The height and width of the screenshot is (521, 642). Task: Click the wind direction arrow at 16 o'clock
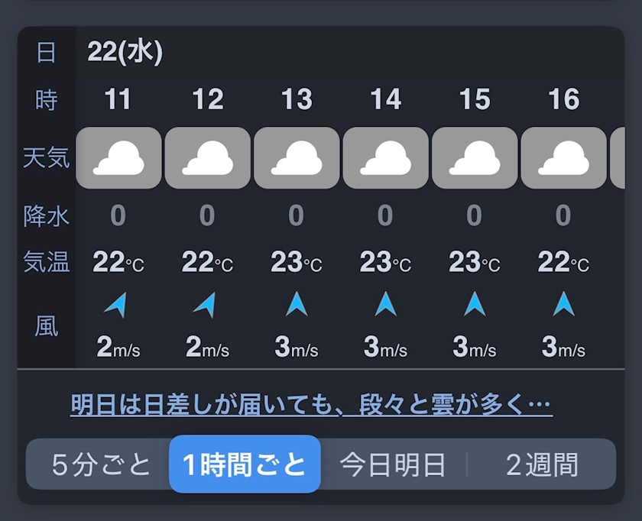click(x=563, y=305)
